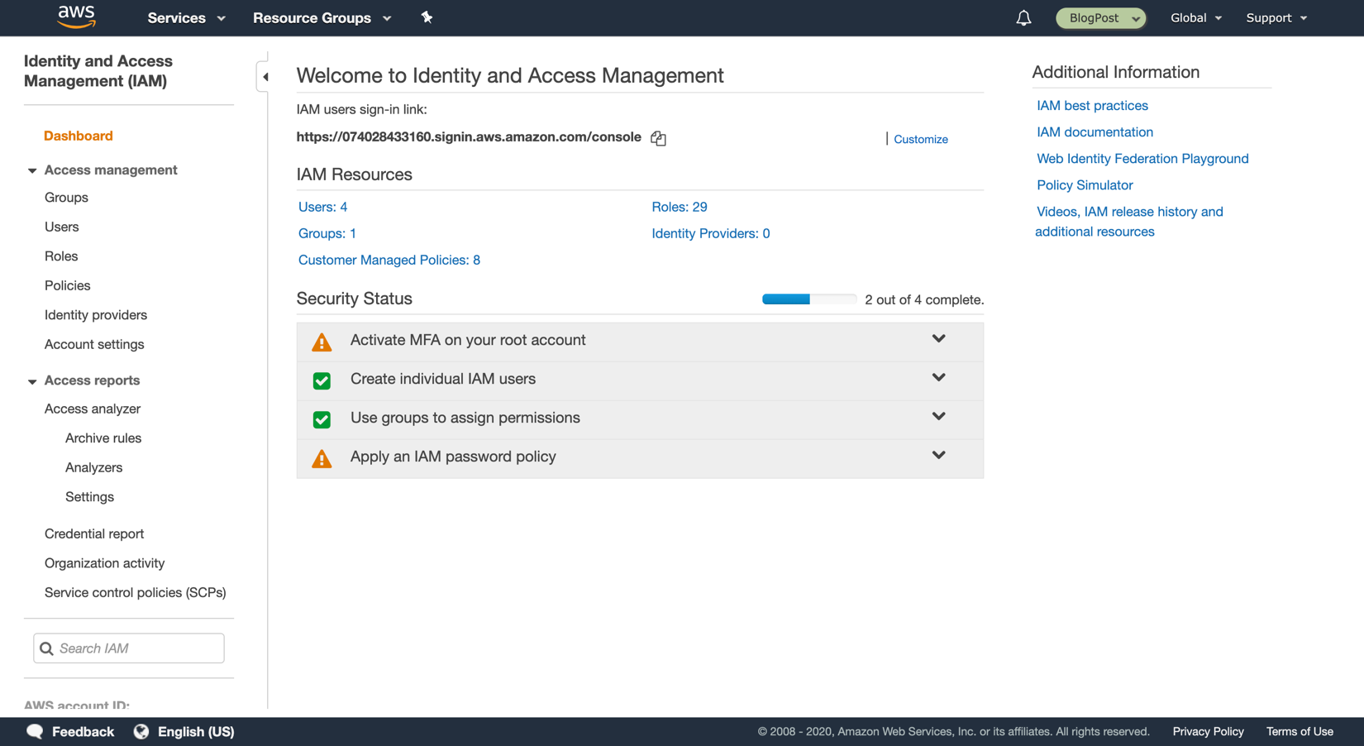Open Credential report
Viewport: 1364px width, 746px height.
point(94,534)
